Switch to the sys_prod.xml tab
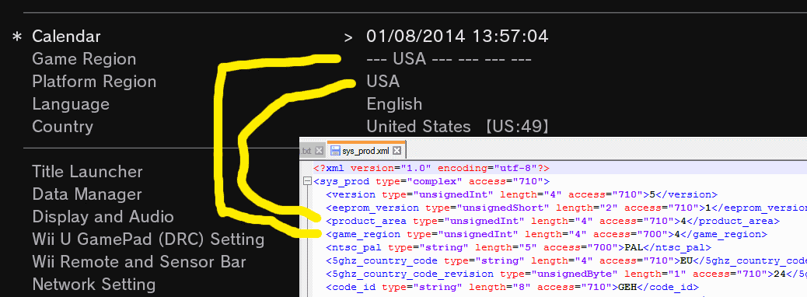Screen dimensions: 807x297 [x=366, y=151]
